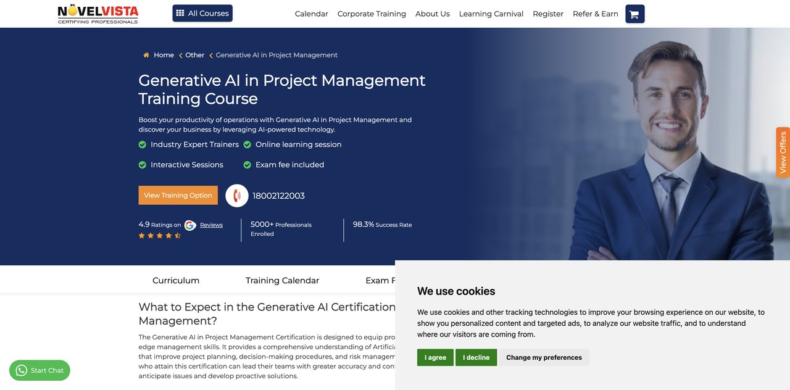790x390 pixels.
Task: Click View Training Option button
Action: coord(178,195)
